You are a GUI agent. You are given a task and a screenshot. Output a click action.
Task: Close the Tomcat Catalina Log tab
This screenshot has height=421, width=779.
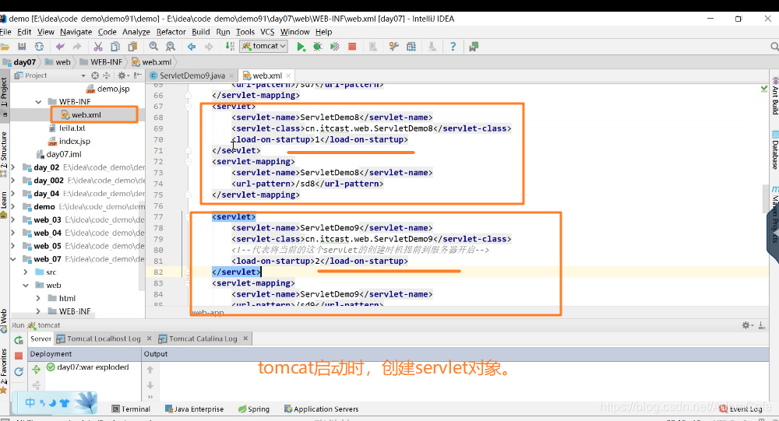[245, 338]
